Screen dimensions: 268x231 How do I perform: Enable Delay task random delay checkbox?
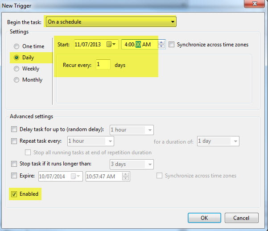[x=13, y=130]
